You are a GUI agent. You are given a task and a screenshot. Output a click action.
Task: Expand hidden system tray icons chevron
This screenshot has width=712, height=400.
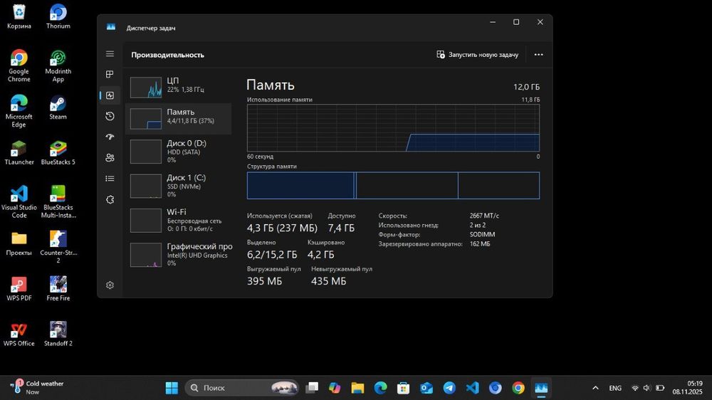[595, 388]
